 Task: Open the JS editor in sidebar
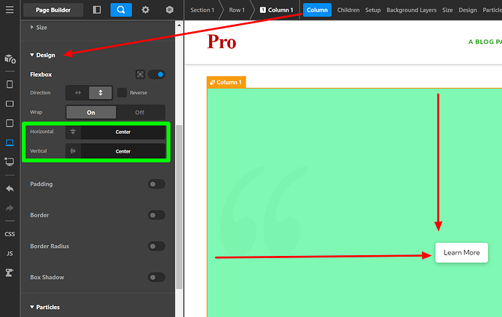(x=9, y=253)
